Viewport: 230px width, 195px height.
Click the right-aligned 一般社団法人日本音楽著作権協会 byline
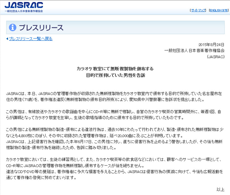(194, 50)
